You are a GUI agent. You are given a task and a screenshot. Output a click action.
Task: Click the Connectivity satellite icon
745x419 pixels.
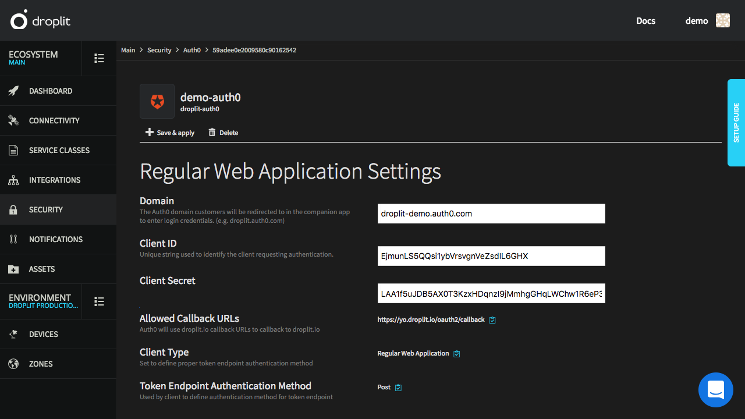pyautogui.click(x=13, y=120)
